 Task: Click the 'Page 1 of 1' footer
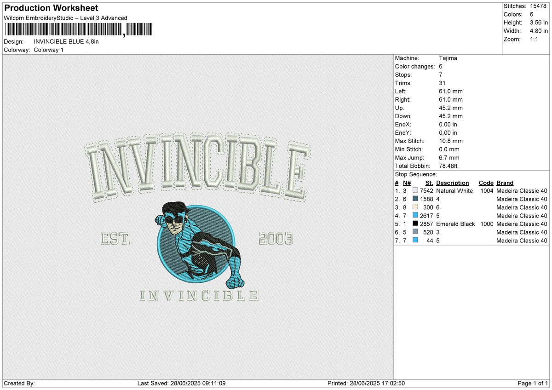533,384
